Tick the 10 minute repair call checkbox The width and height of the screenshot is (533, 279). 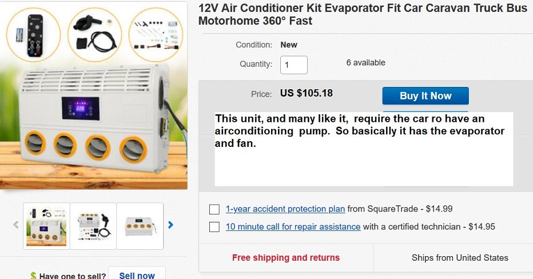point(214,227)
